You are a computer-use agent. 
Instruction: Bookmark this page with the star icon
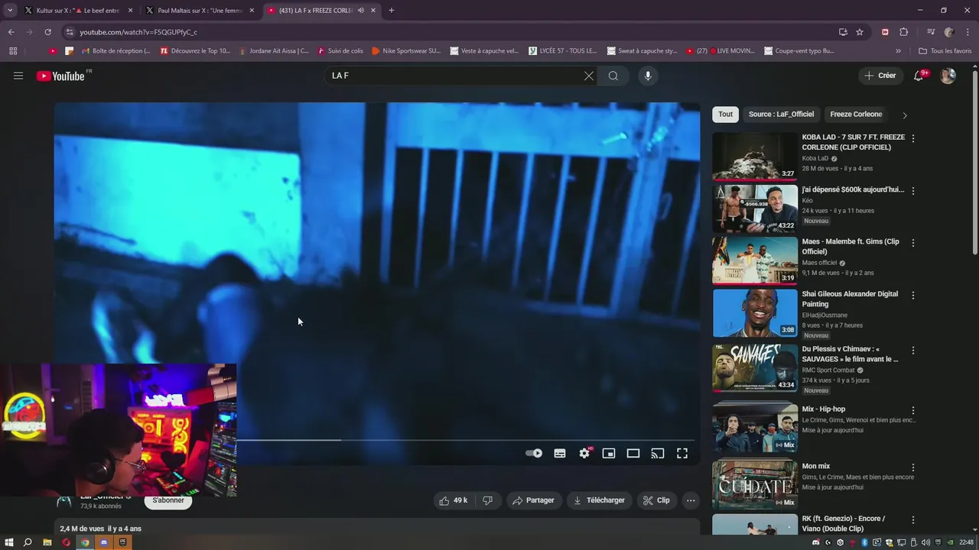(x=860, y=32)
